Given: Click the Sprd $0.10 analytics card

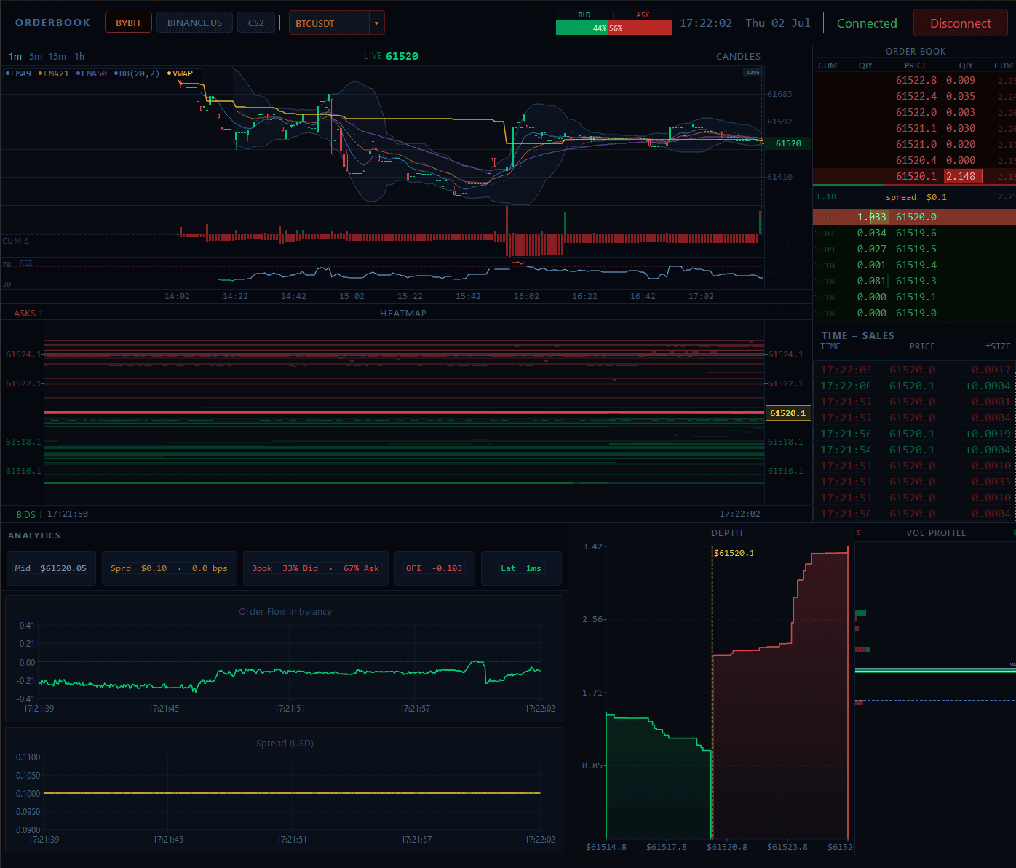Looking at the screenshot, I should click(x=169, y=568).
